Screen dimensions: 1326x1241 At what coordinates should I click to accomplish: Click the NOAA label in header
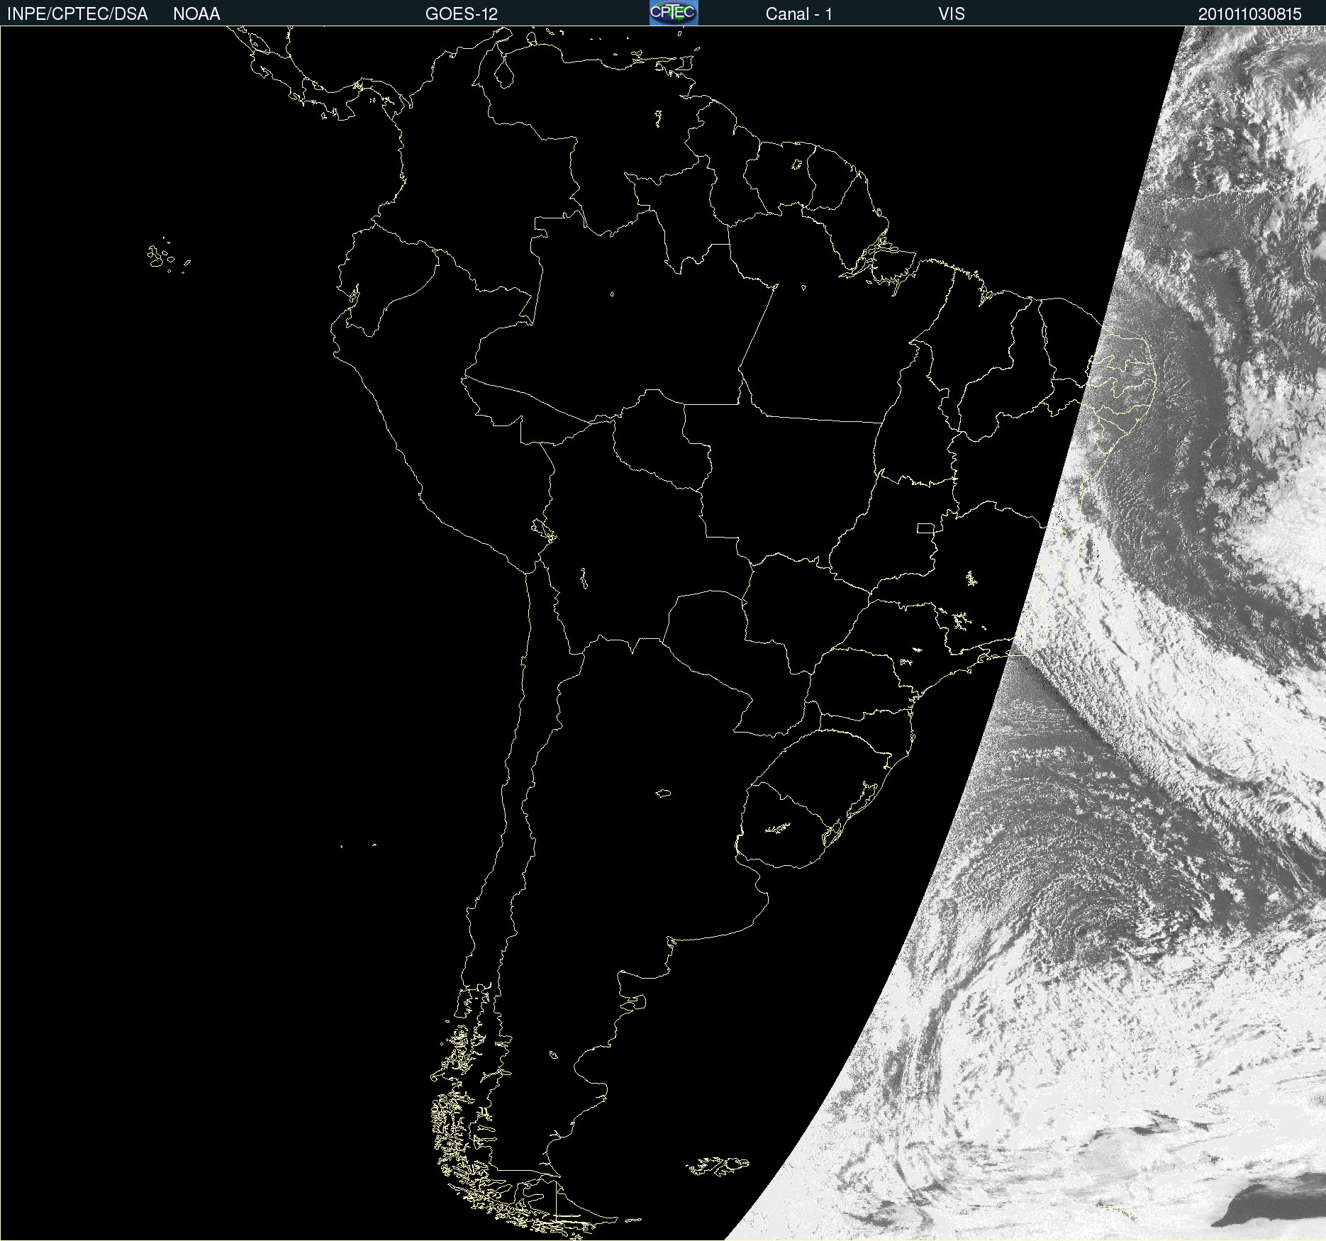pos(196,13)
